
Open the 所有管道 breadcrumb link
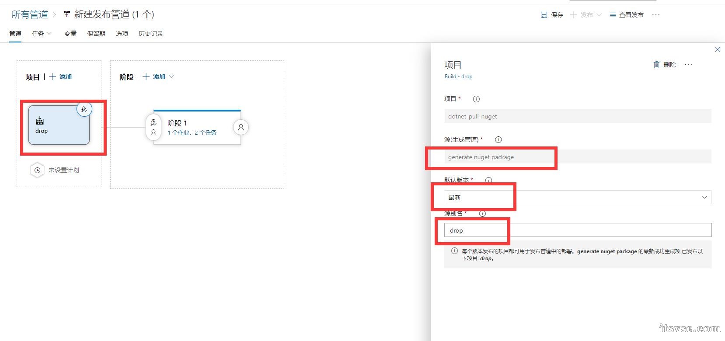click(x=30, y=14)
